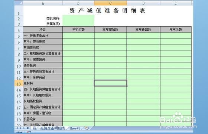Click the 五、固定资产减值准备合计 cell
Image resolution: width=208 pixels, height=134 pixels.
tap(43, 107)
